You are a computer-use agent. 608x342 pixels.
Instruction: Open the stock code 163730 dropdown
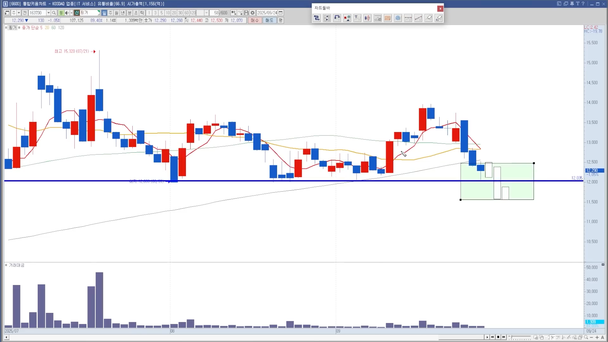pos(48,13)
